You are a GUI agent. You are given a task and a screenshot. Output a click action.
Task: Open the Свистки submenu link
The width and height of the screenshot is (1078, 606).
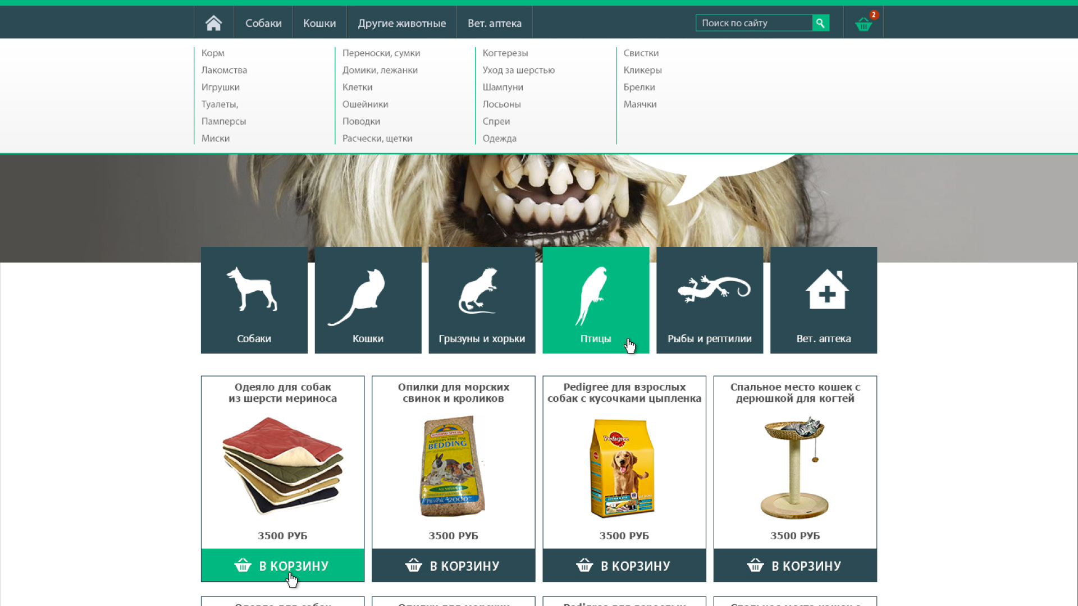[x=641, y=53]
